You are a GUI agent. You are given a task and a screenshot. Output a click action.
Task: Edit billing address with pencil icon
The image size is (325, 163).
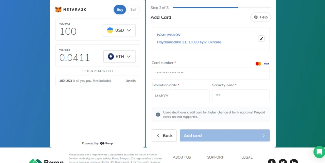[x=262, y=39]
